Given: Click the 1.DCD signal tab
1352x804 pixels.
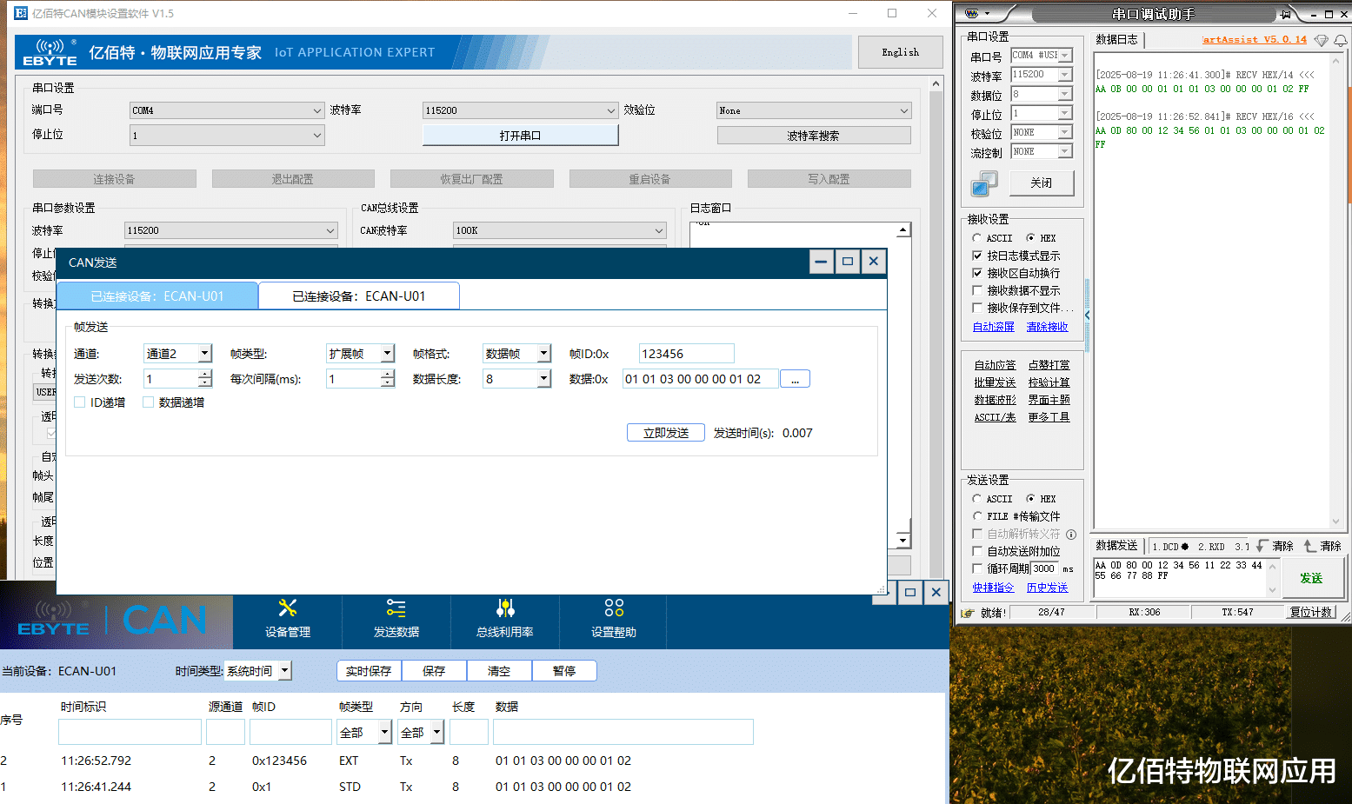Looking at the screenshot, I should (x=1170, y=547).
